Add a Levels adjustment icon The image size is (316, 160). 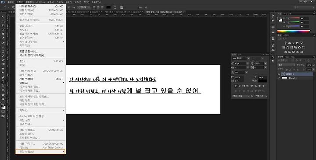click(289, 43)
